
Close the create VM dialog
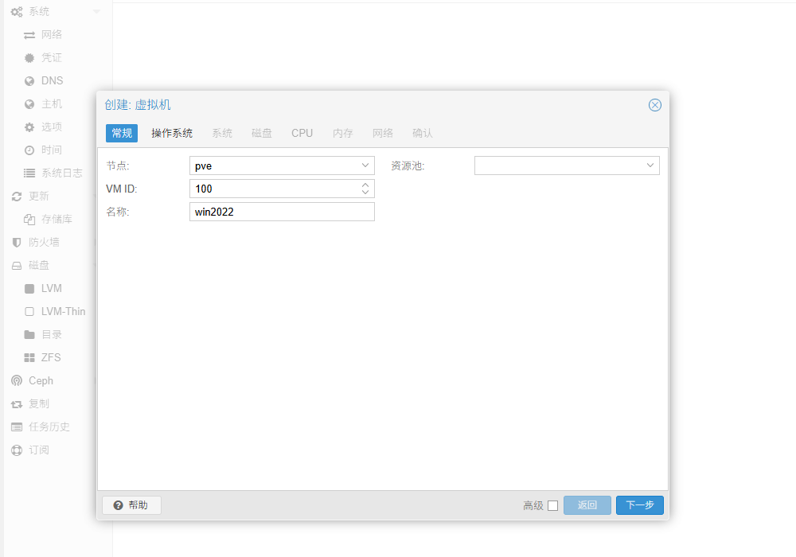(x=655, y=105)
